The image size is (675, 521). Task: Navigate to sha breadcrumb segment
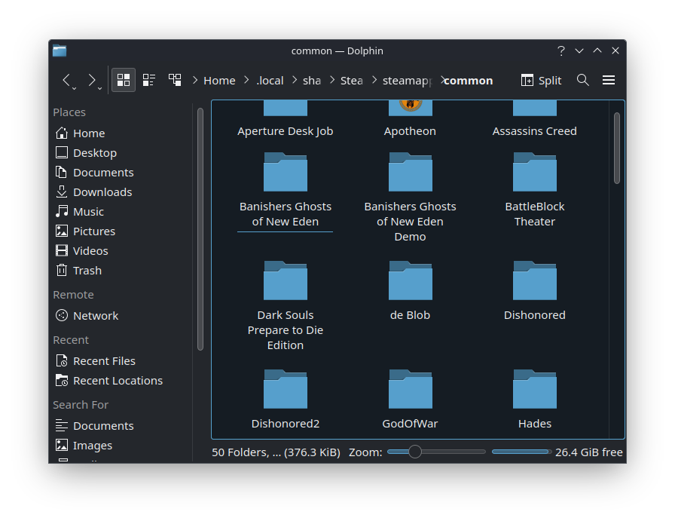tap(312, 81)
